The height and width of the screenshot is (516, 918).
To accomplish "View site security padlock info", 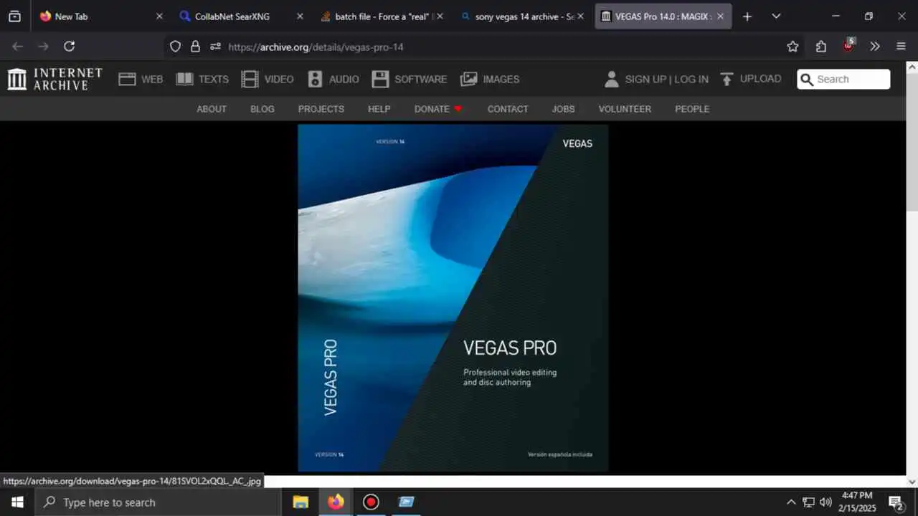I will tap(195, 47).
